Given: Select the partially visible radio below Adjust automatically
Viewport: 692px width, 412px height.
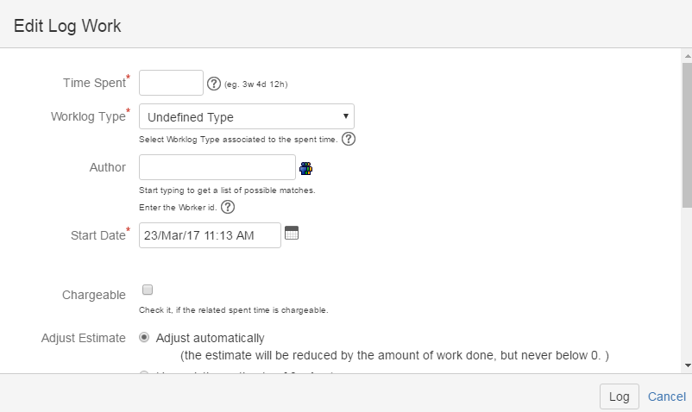Looking at the screenshot, I should pos(144,372).
